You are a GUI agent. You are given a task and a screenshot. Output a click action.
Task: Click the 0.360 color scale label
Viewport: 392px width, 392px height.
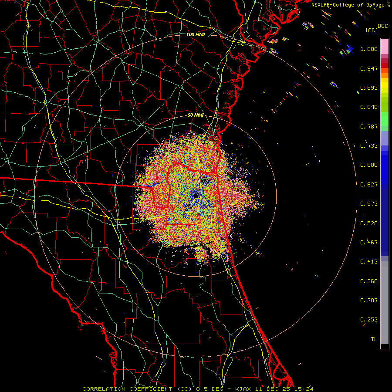coord(369,281)
